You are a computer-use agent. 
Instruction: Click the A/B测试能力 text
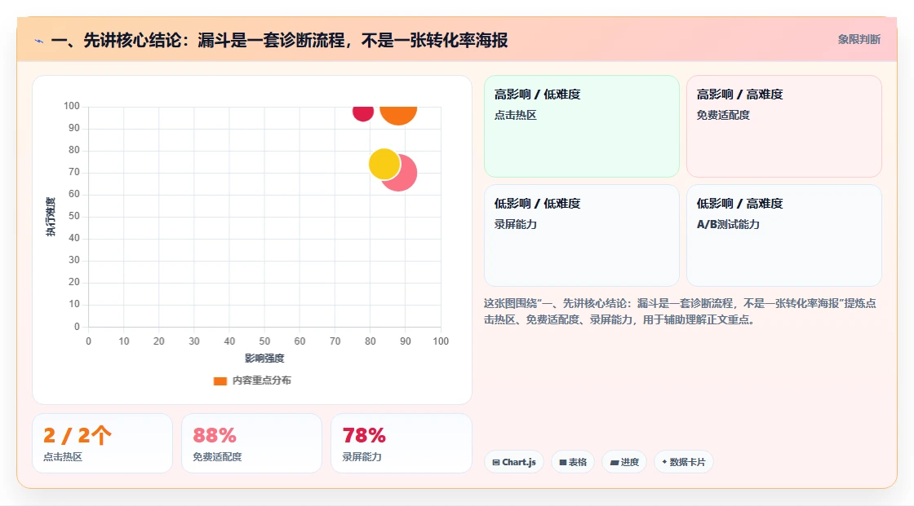[x=728, y=224]
